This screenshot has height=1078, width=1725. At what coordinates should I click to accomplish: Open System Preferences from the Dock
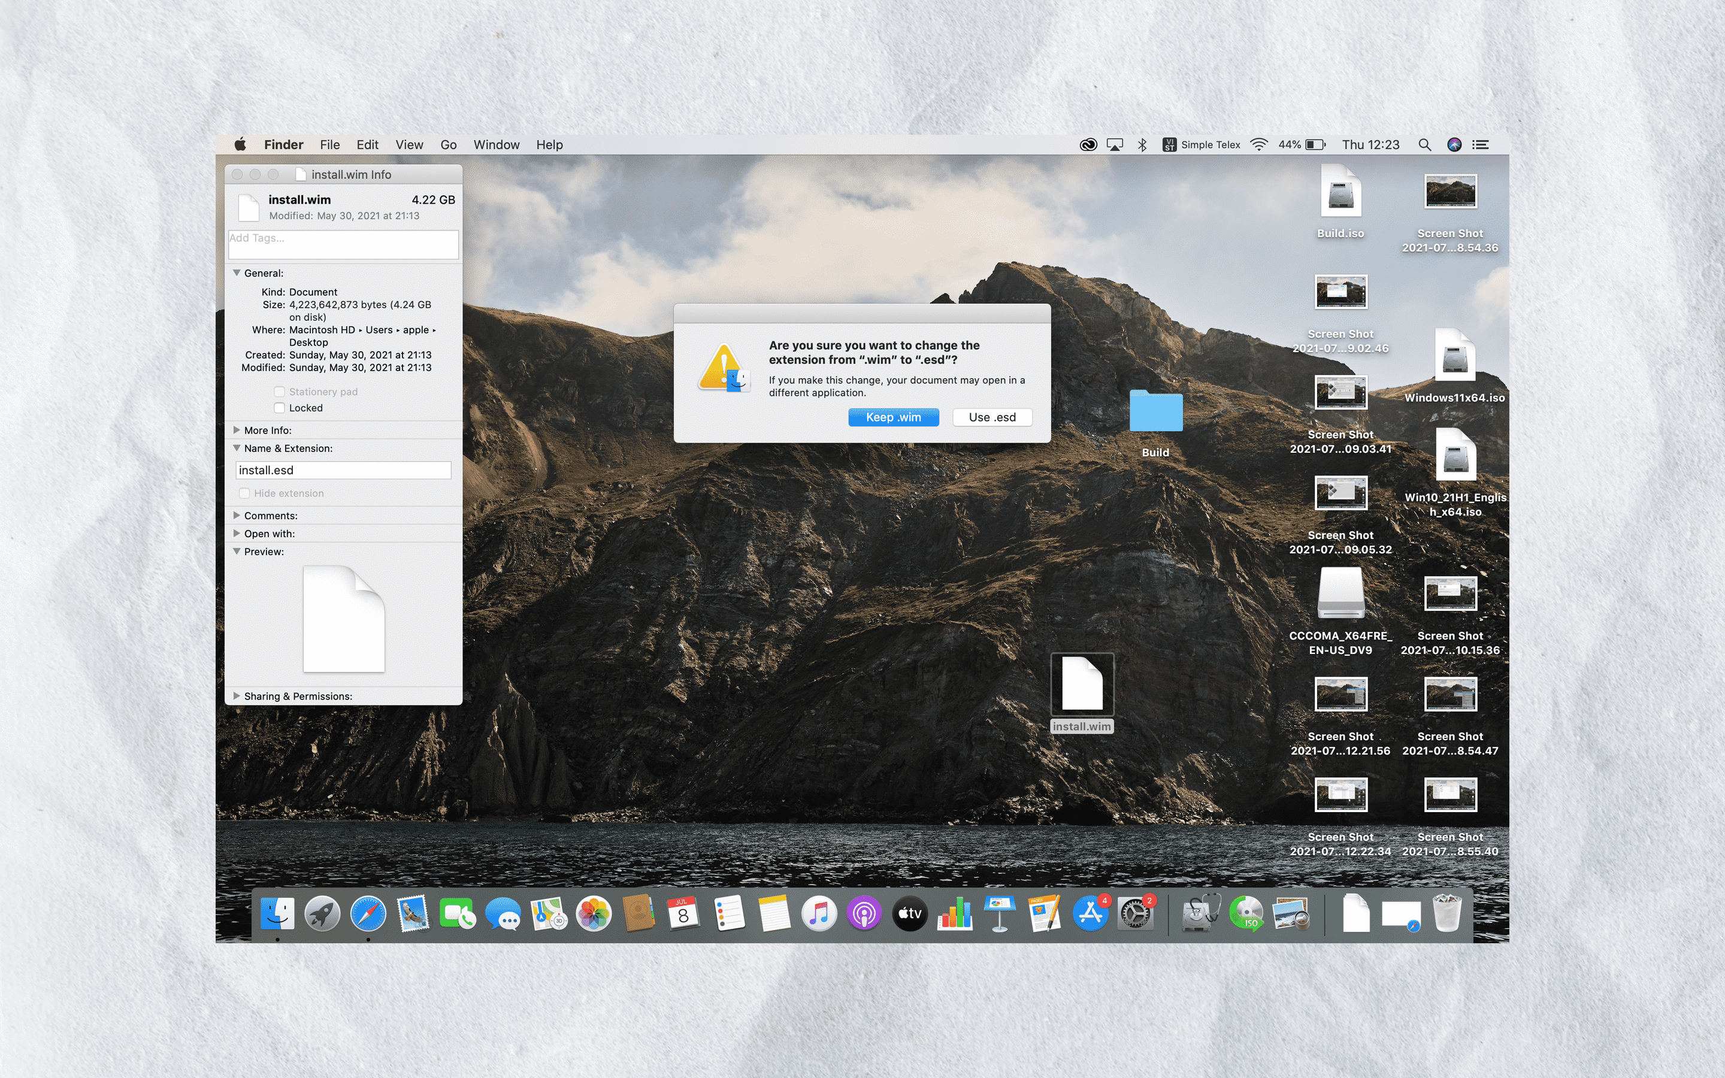[x=1135, y=915]
